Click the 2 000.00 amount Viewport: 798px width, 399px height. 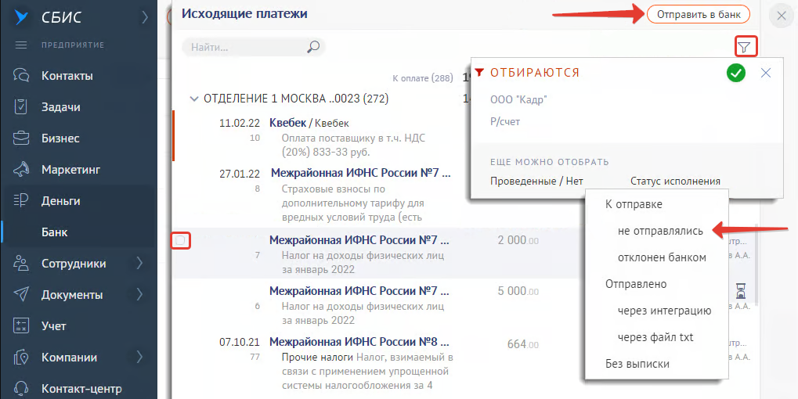click(518, 240)
